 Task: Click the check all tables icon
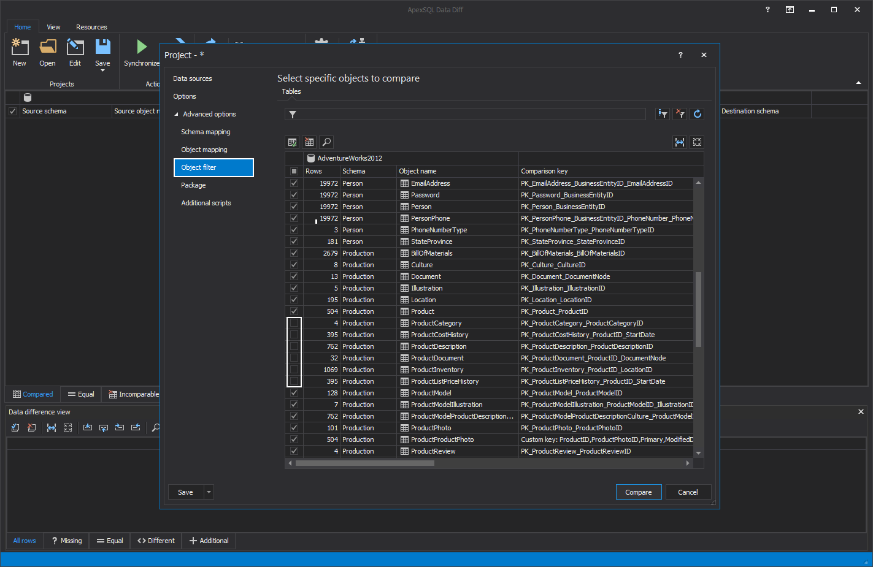click(x=293, y=142)
